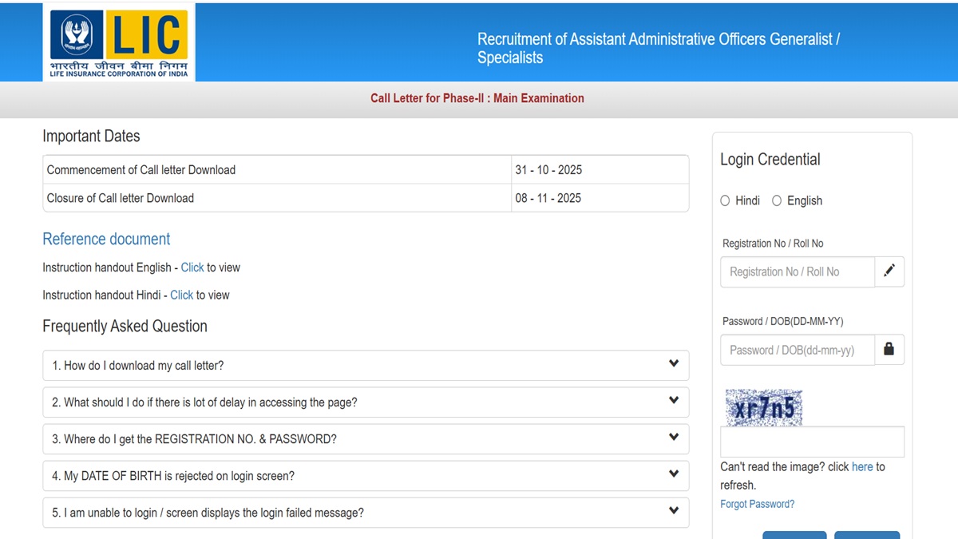Click the Password / DOB input field
The width and height of the screenshot is (958, 539).
(797, 350)
